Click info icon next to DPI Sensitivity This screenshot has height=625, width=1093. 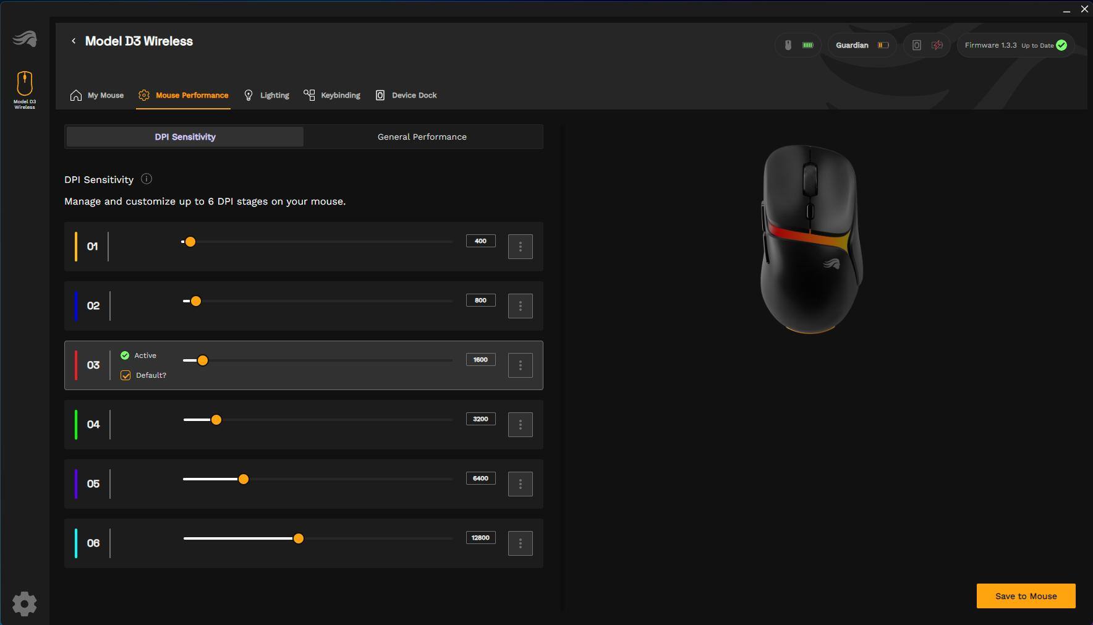[147, 179]
